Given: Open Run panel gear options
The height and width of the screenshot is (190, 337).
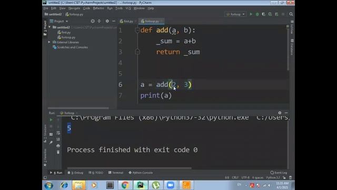Looking at the screenshot, I should point(280,113).
